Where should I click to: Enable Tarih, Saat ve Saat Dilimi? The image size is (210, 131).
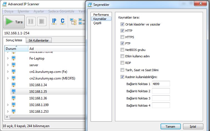[122, 70]
